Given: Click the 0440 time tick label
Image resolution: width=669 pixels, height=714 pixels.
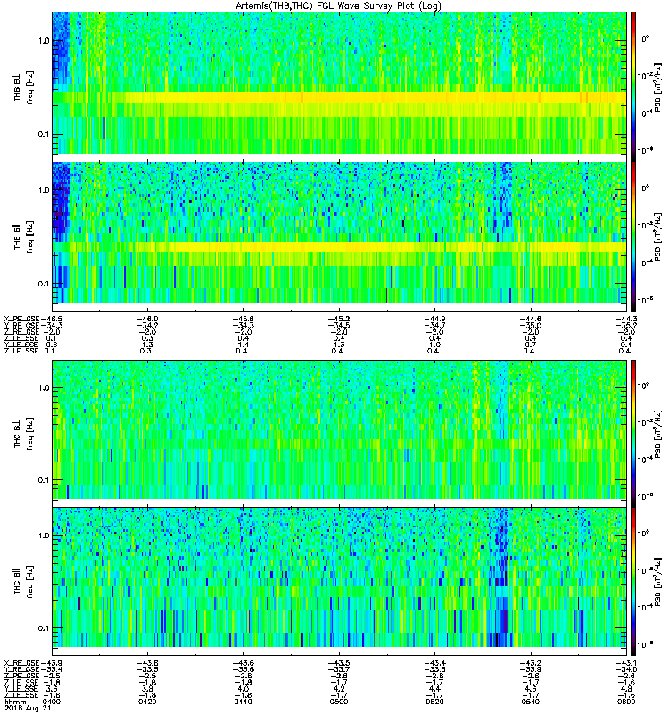Looking at the screenshot, I should pyautogui.click(x=243, y=702).
